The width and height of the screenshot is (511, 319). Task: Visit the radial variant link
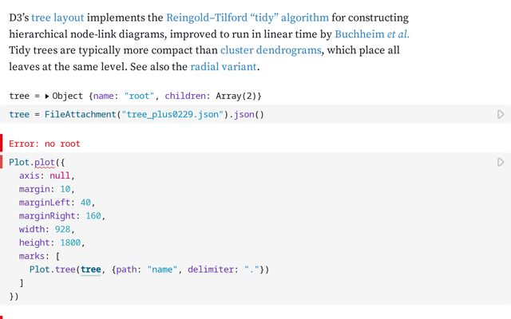(x=224, y=67)
